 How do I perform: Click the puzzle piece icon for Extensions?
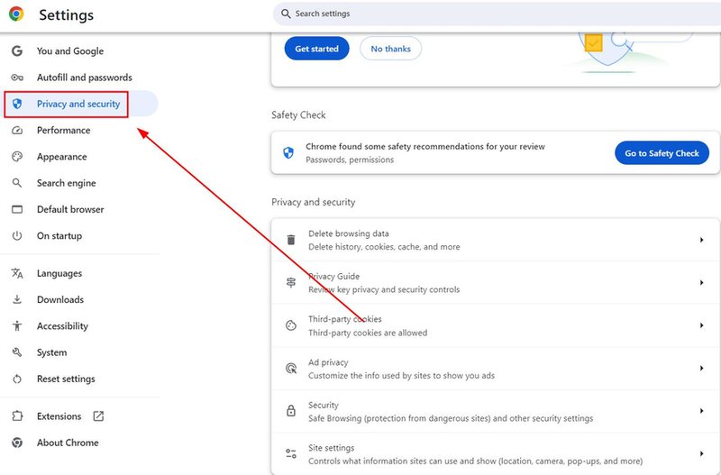(17, 416)
